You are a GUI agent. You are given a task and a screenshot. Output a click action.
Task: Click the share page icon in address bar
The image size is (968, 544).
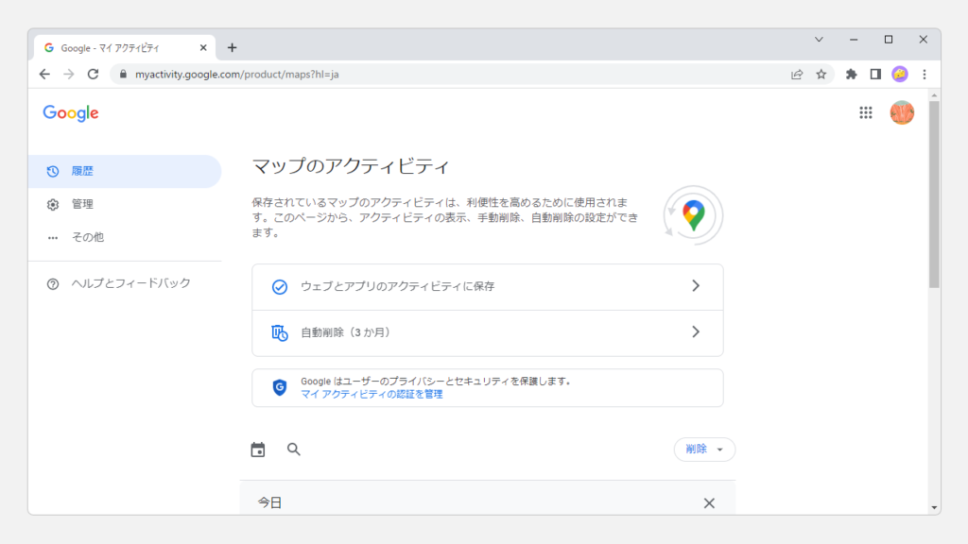tap(797, 74)
